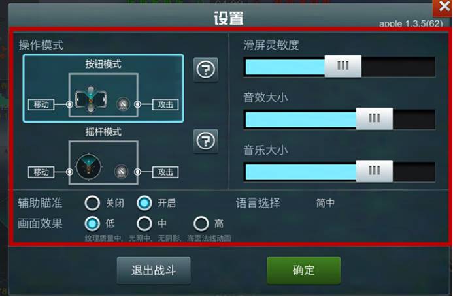This screenshot has width=453, height=297.
Task: Turn off 辅助瞄准 with 关闭 radio
Action: 92,203
